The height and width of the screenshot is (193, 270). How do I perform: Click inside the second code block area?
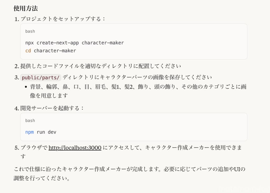point(134,127)
